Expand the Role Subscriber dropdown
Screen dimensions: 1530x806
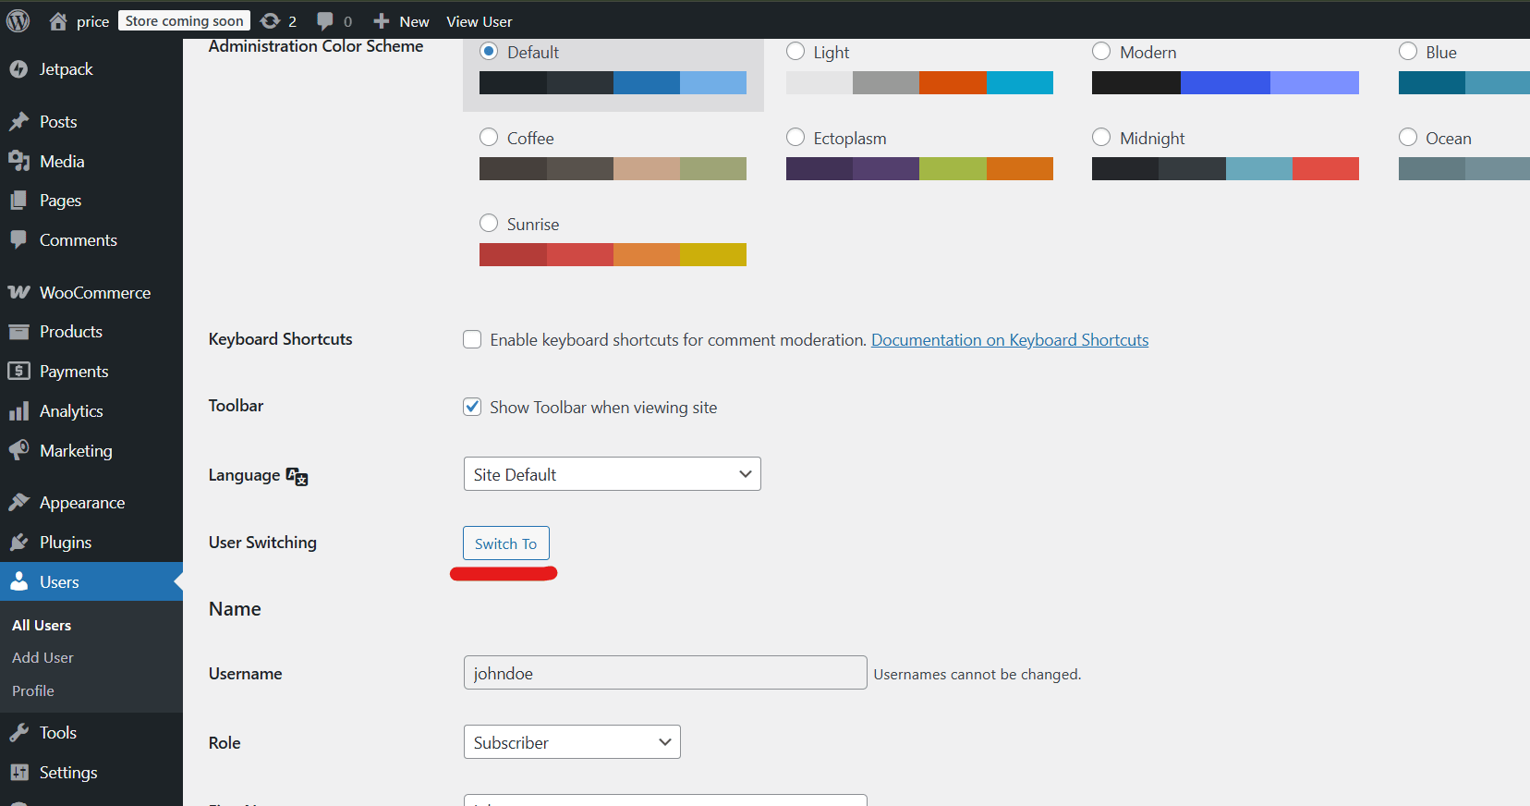click(572, 742)
